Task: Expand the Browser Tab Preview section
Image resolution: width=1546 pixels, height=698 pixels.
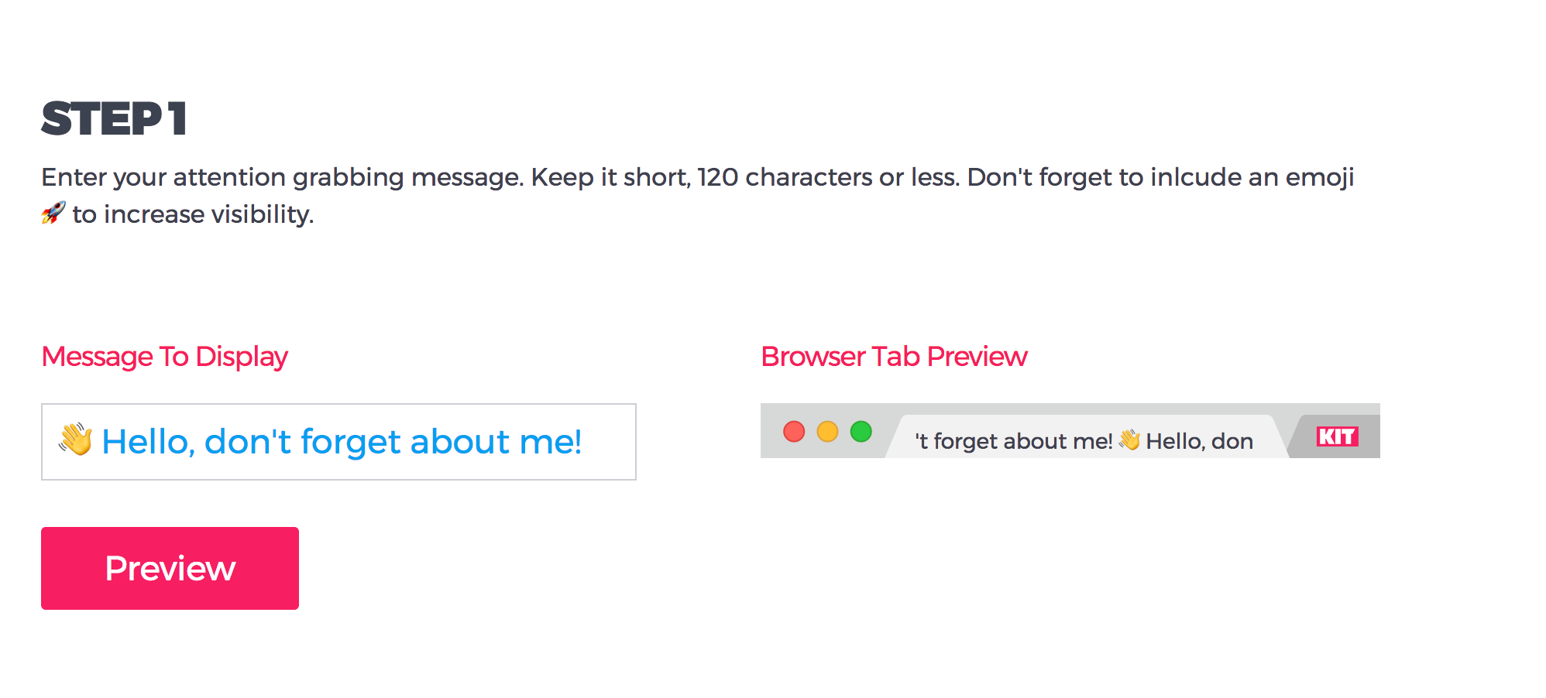Action: click(894, 357)
